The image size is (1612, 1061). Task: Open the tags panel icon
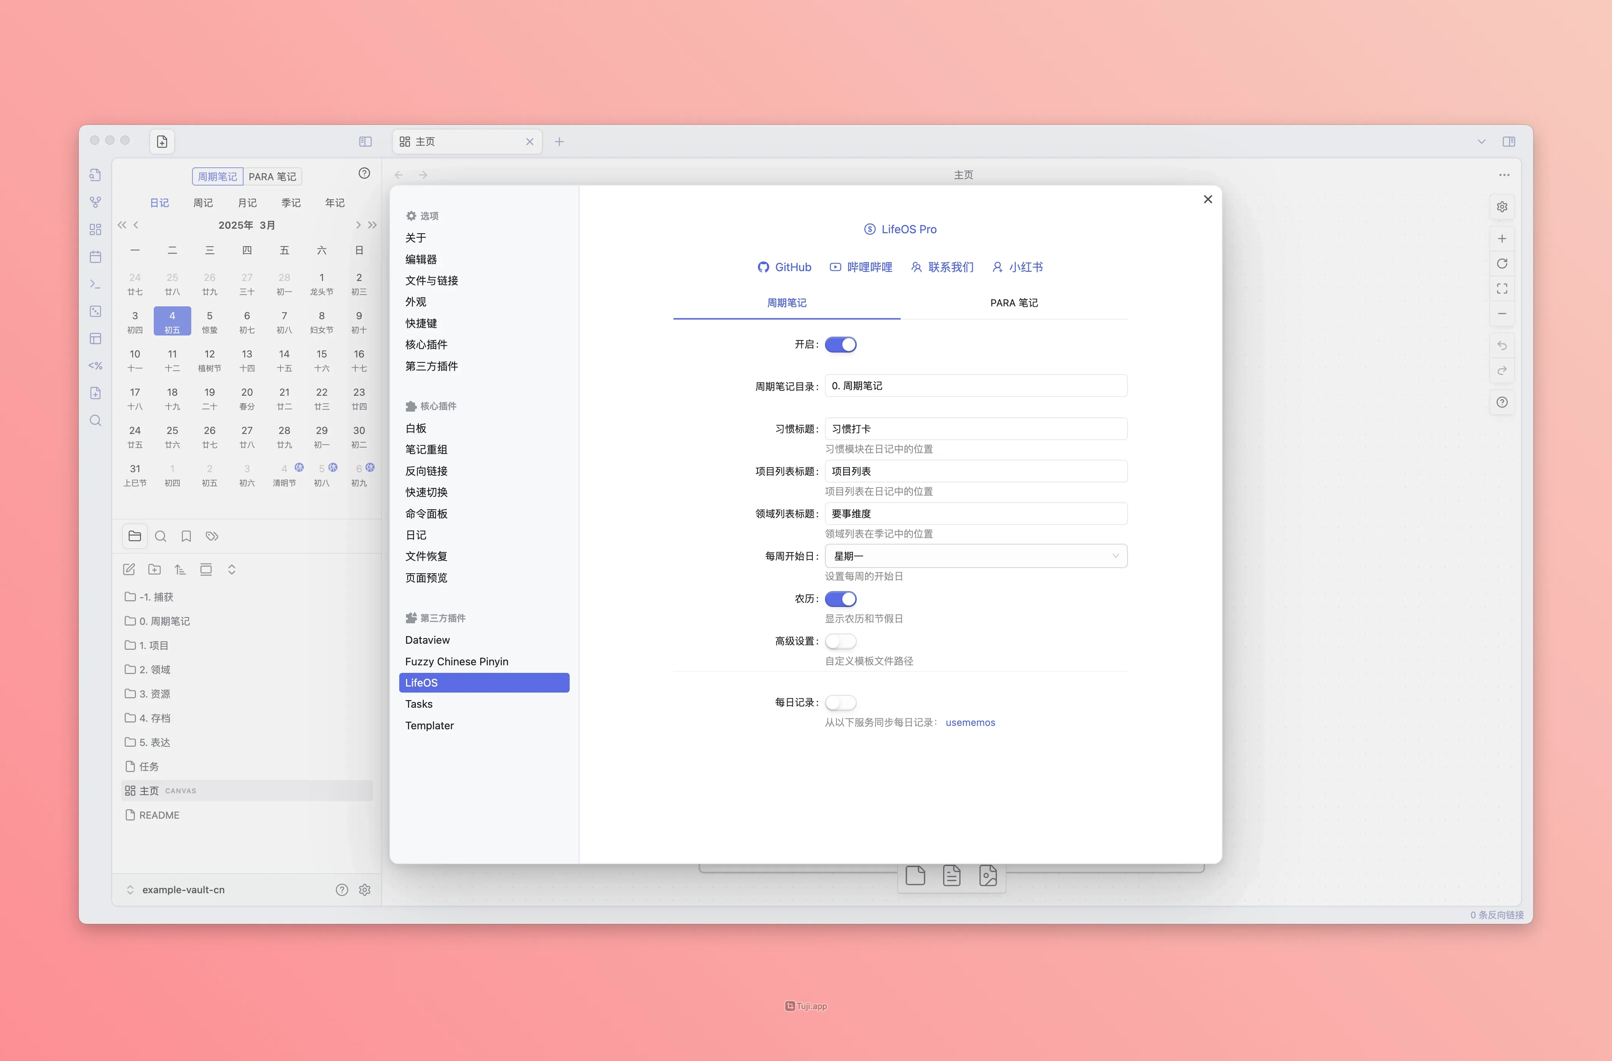pos(212,536)
